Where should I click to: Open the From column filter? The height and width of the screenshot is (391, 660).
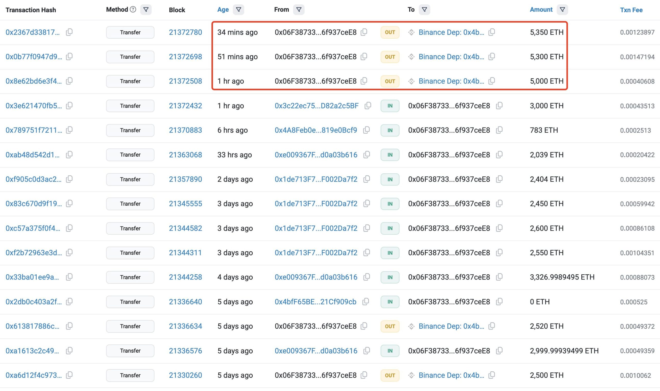(299, 10)
